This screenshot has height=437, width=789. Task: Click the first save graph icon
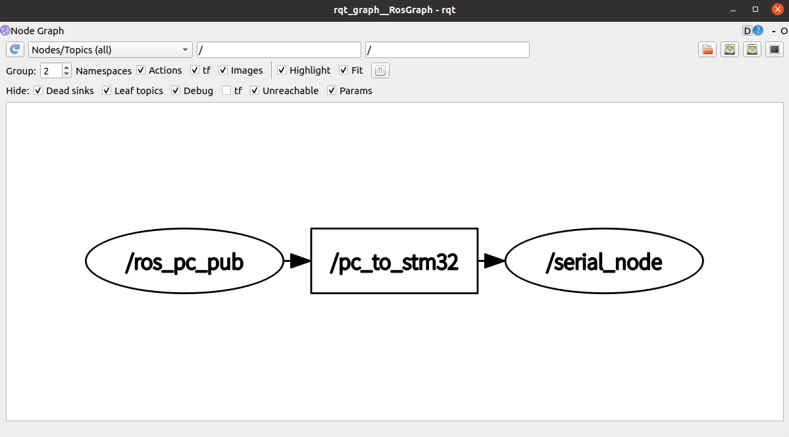pyautogui.click(x=729, y=50)
